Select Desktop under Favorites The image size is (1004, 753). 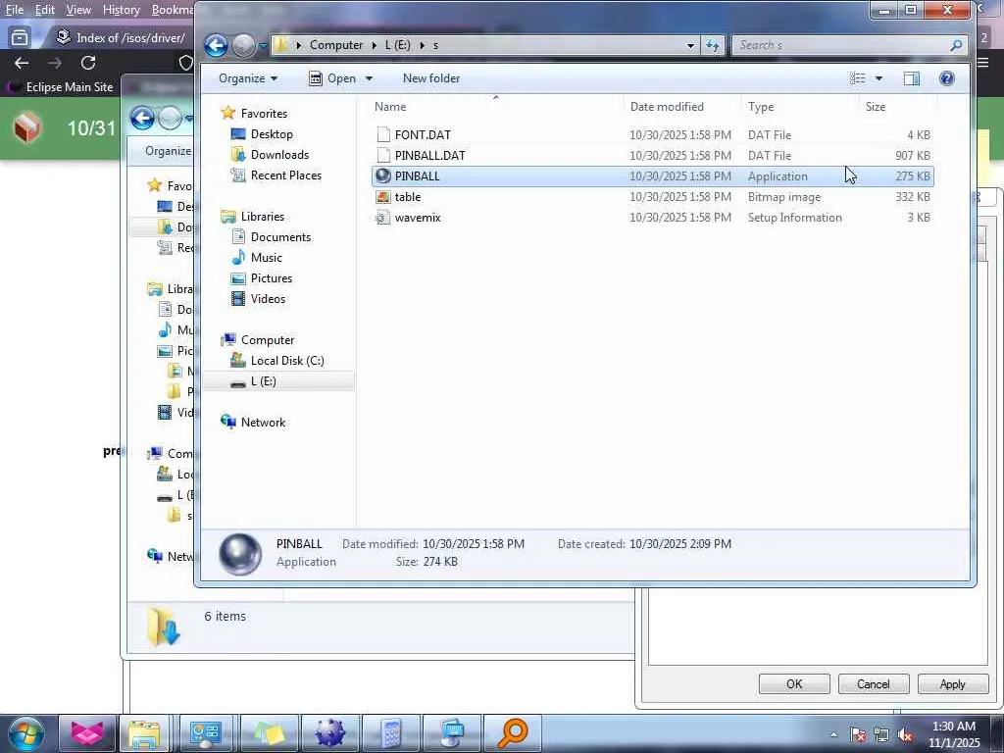pyautogui.click(x=272, y=133)
